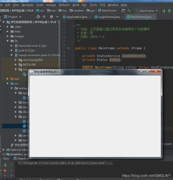Close the LoginFrame.java tab
The image size is (173, 180).
[x=122, y=17]
